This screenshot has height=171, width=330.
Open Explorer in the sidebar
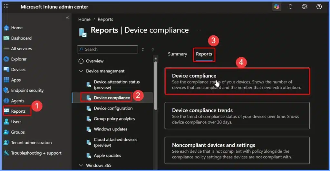click(19, 59)
